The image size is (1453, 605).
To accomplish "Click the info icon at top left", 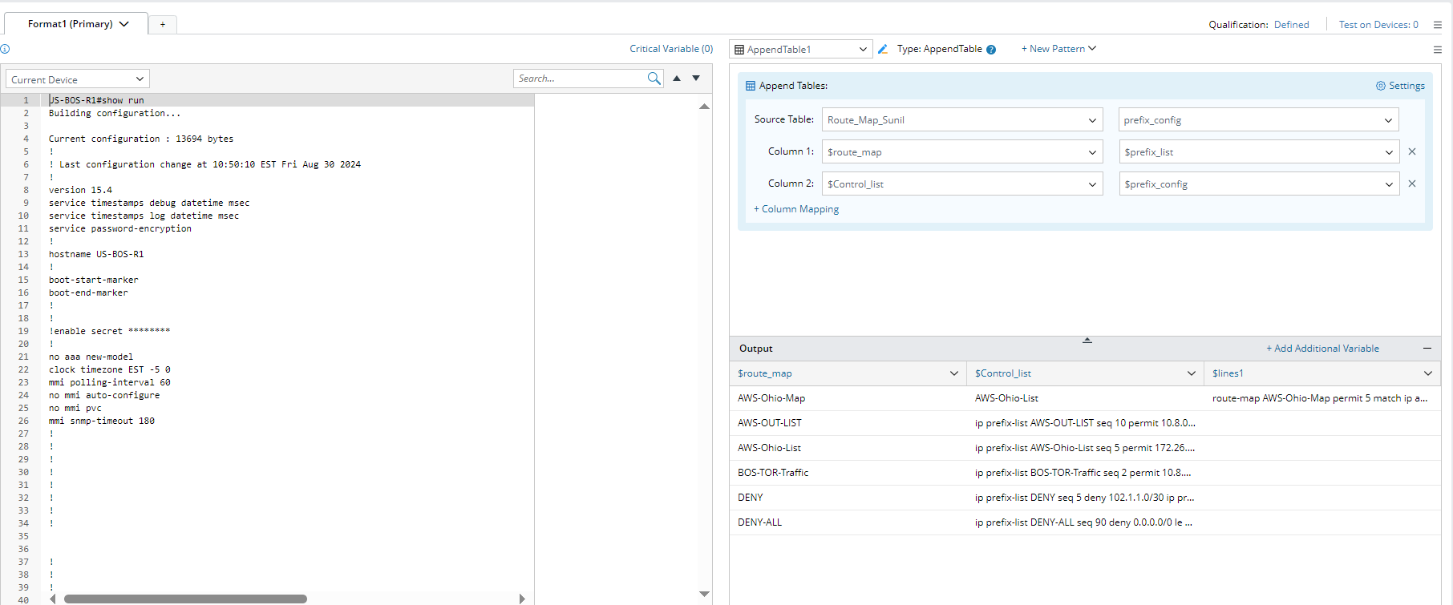I will coord(6,49).
